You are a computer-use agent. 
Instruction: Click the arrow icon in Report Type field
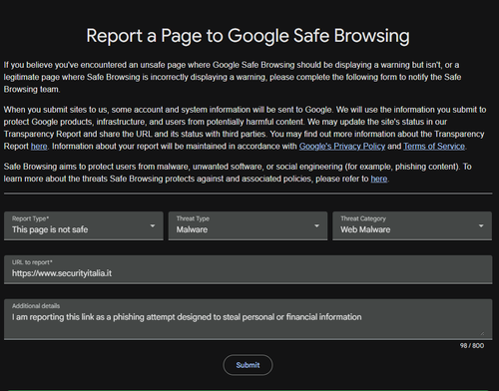pos(153,226)
